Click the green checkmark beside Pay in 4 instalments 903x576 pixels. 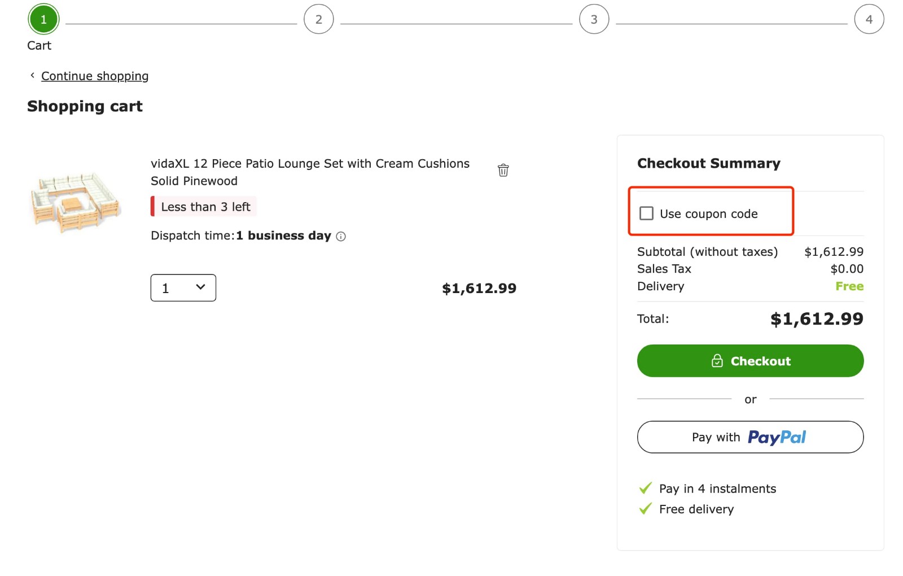(x=645, y=488)
